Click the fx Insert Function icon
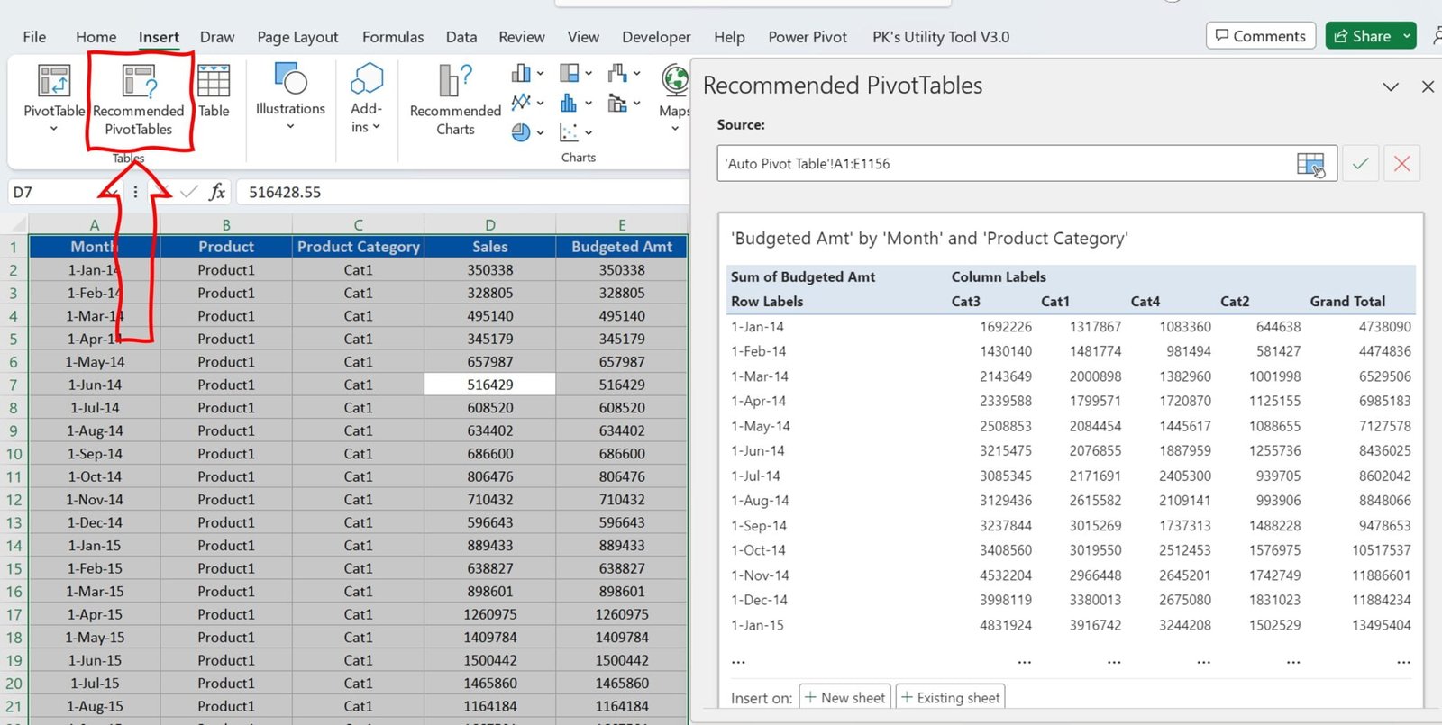 coord(217,192)
